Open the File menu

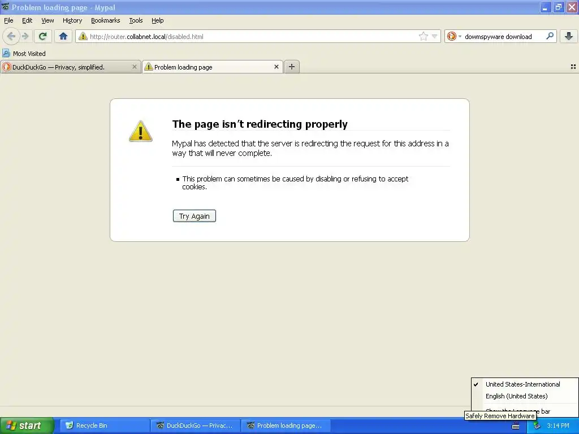point(8,20)
